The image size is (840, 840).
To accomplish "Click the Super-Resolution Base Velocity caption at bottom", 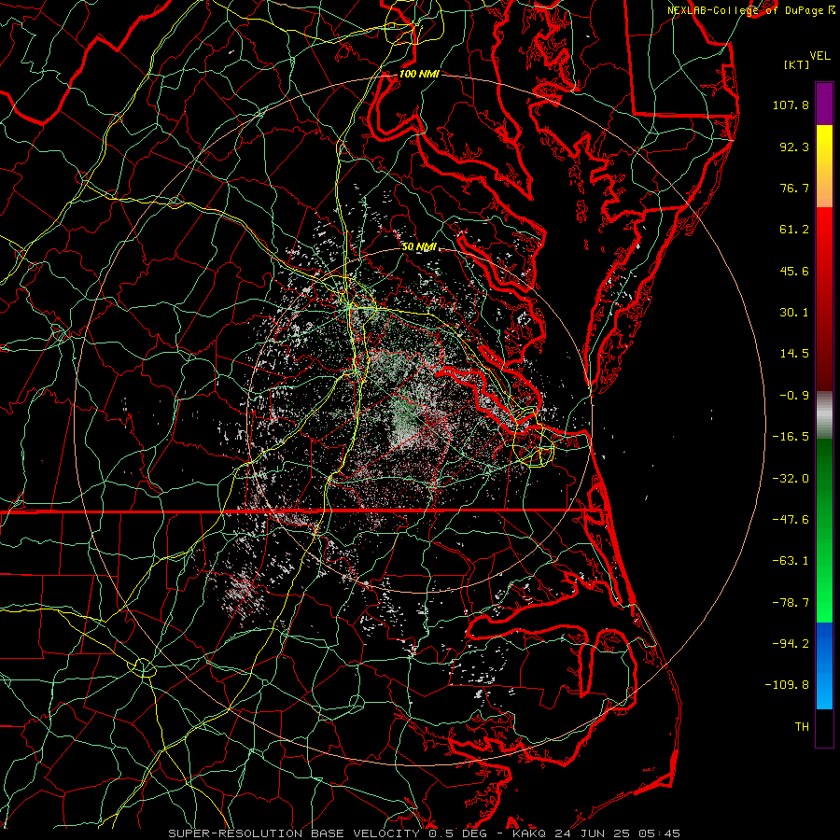I will point(424,833).
